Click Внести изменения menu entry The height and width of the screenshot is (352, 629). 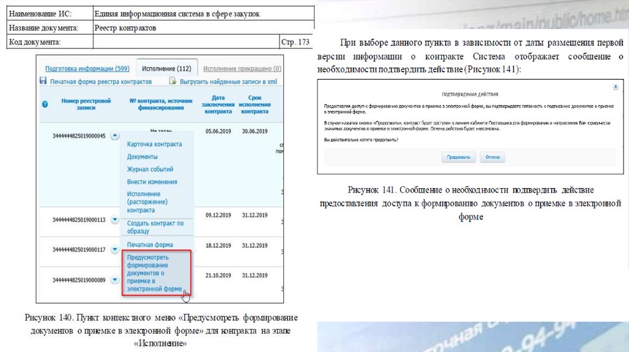point(152,182)
